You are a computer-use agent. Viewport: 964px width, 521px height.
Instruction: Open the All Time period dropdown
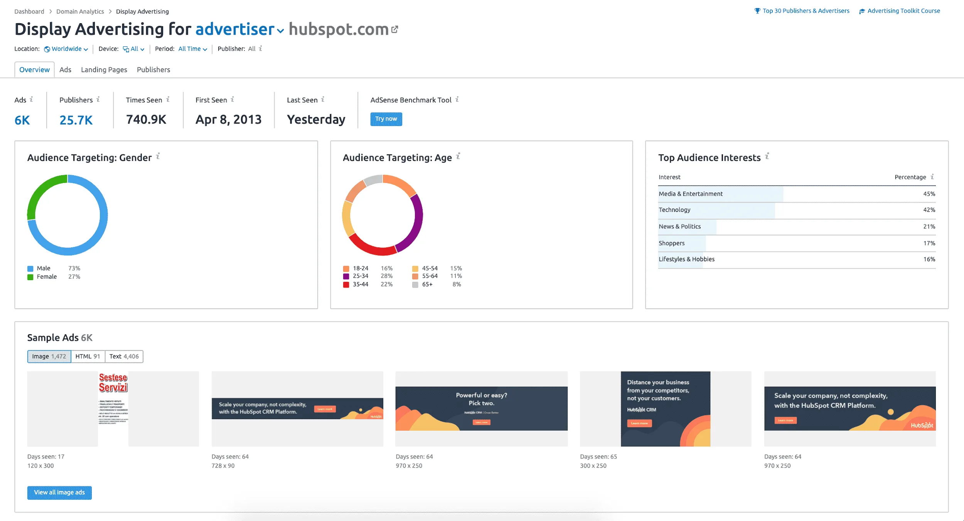193,49
